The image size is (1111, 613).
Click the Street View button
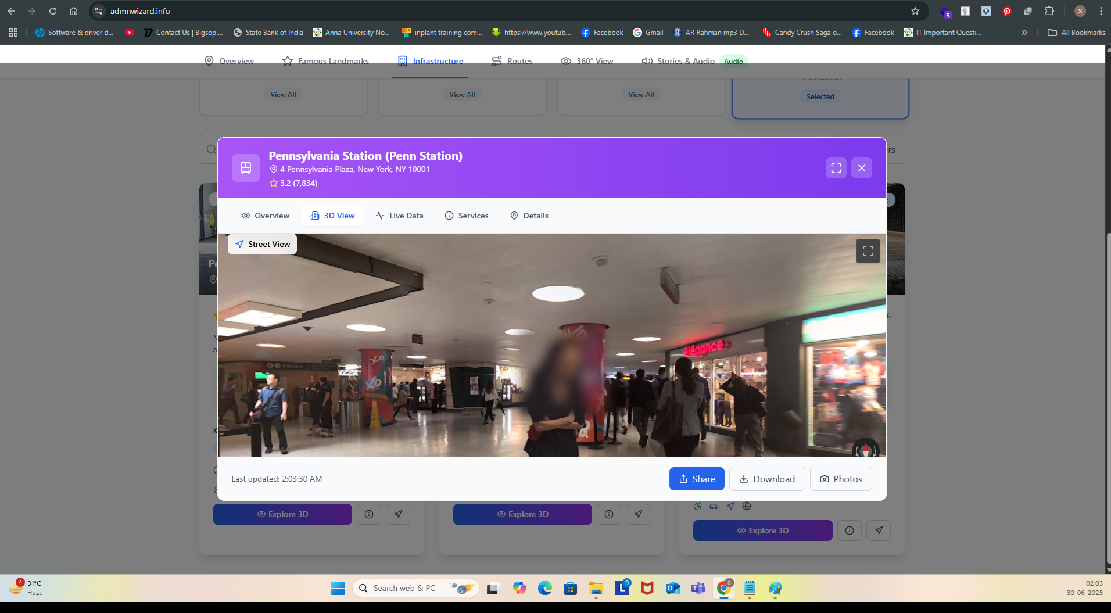click(263, 244)
